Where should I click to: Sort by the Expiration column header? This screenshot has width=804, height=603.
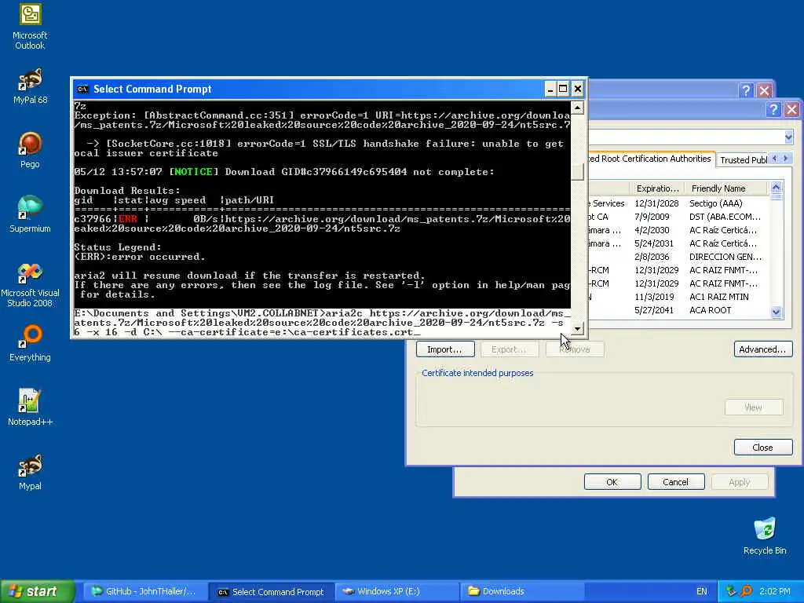656,188
